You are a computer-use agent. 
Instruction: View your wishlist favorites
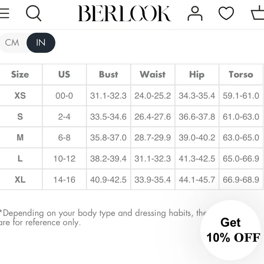click(x=226, y=13)
